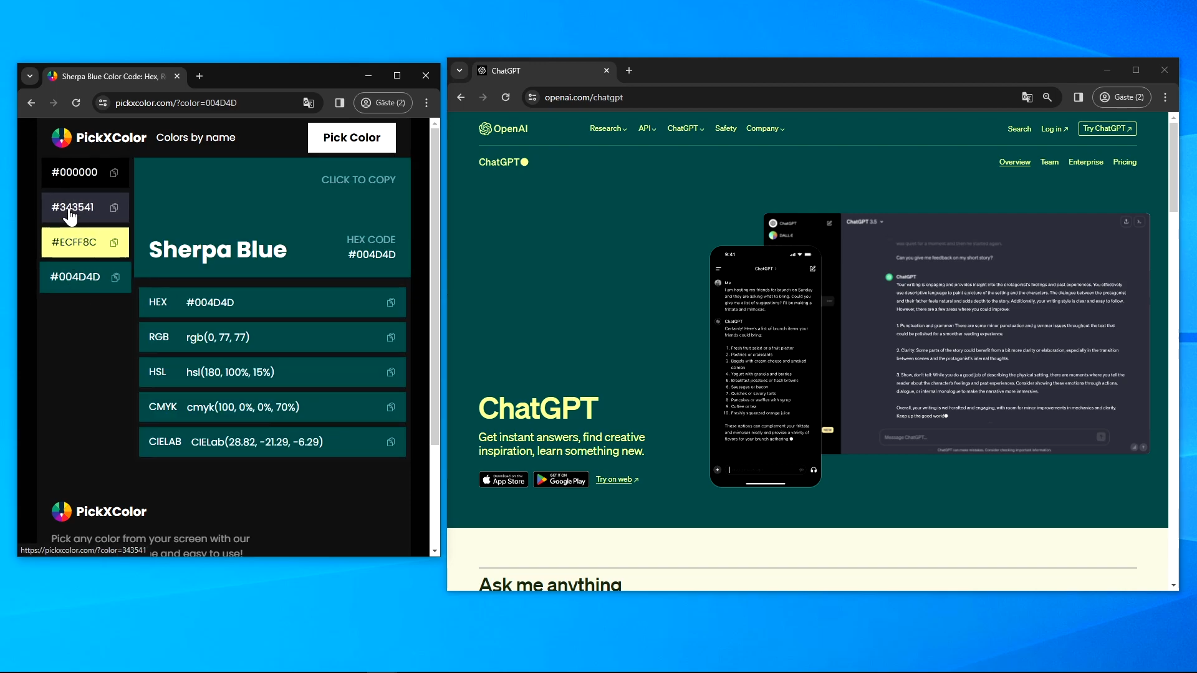Switch to the Pricing tab
Image resolution: width=1197 pixels, height=673 pixels.
[1125, 162]
